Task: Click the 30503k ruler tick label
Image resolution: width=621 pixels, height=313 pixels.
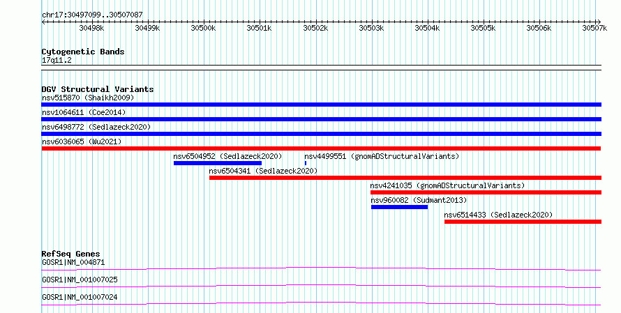Action: pos(371,28)
